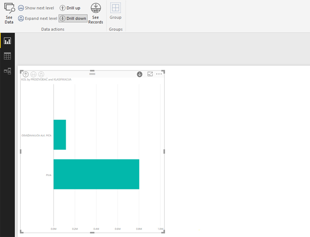The height and width of the screenshot is (237, 310).
Task: Click Expand next level in ribbon
Action: 38,19
